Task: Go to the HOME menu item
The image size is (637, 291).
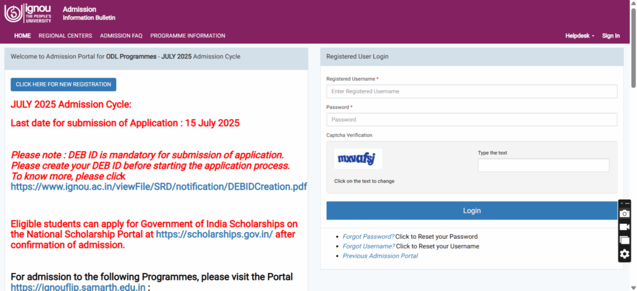Action: point(22,36)
